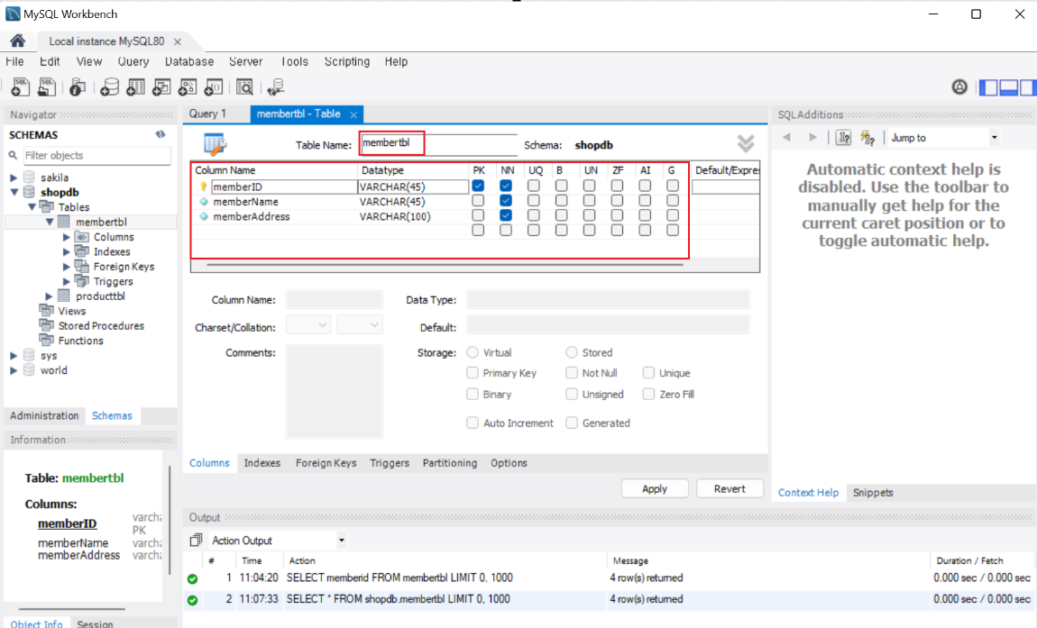Open the Scripting menu

click(346, 61)
